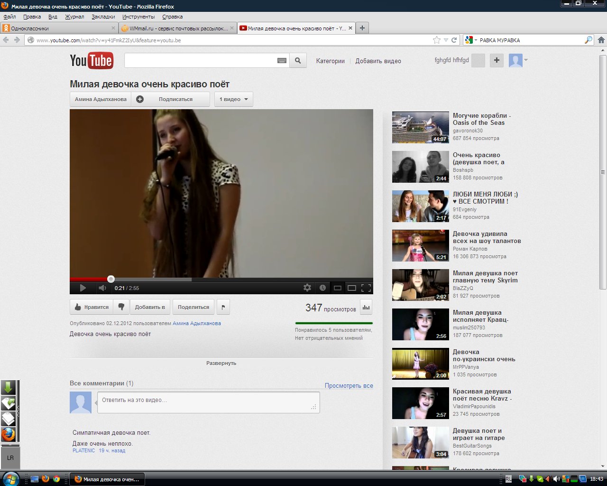Click the RU language indicator in taskbar
The image size is (607, 486).
coord(508,479)
